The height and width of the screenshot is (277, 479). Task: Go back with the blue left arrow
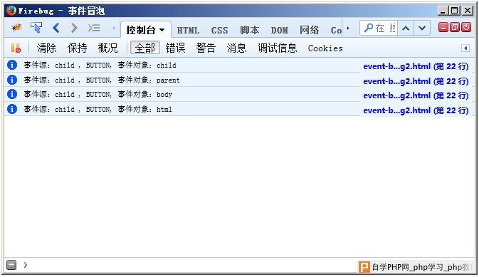click(56, 28)
